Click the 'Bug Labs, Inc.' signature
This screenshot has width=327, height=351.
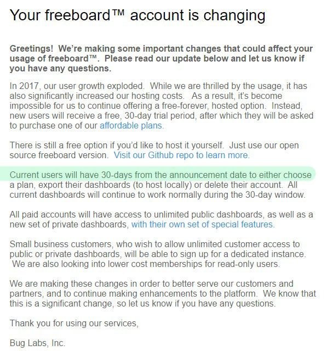[x=37, y=343]
